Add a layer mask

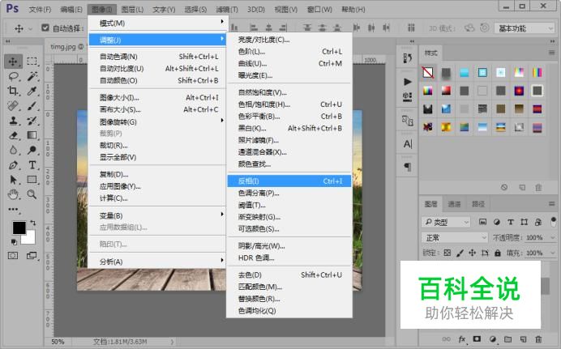click(477, 339)
